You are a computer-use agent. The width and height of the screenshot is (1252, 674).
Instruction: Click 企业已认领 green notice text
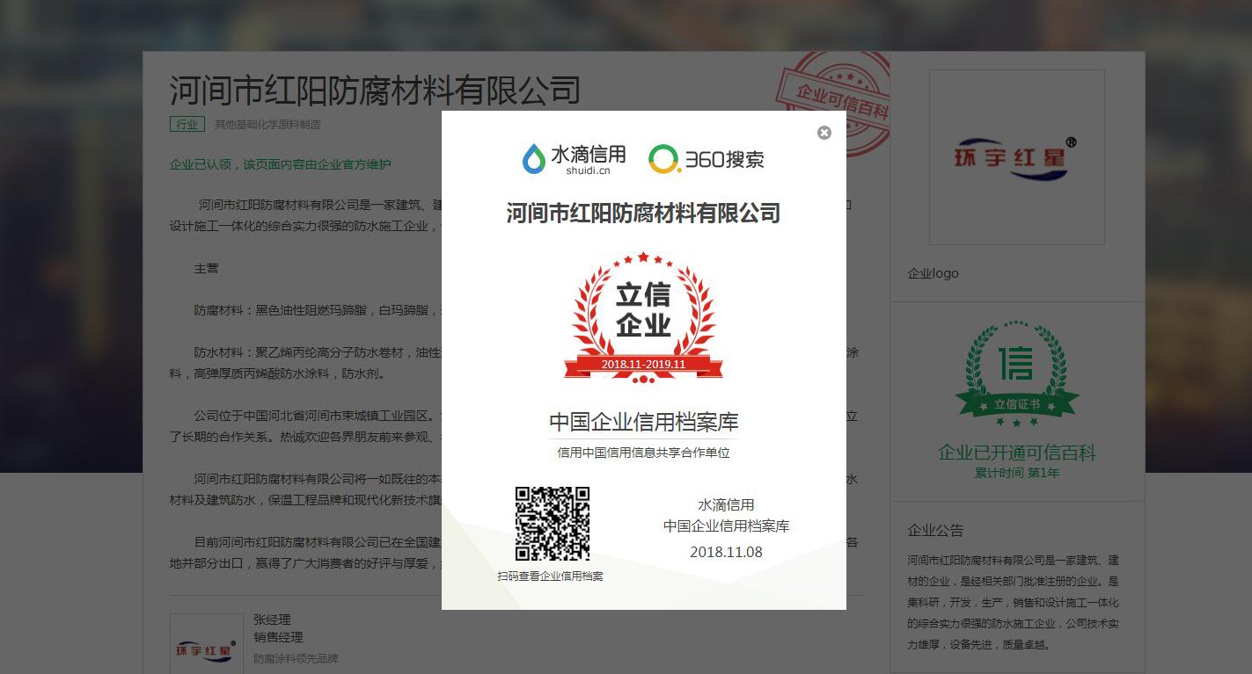[x=281, y=164]
